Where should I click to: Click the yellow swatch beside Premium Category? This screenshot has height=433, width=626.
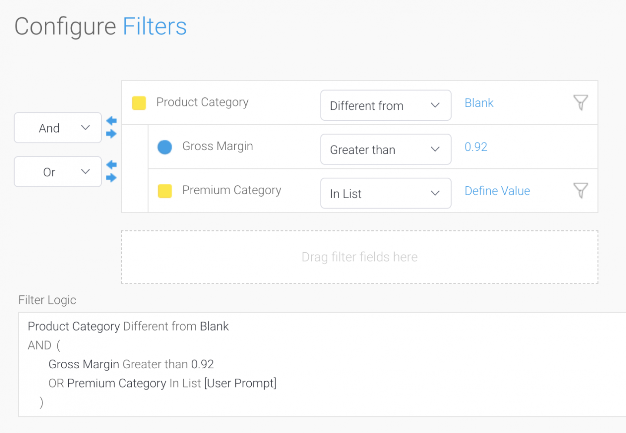coord(164,191)
